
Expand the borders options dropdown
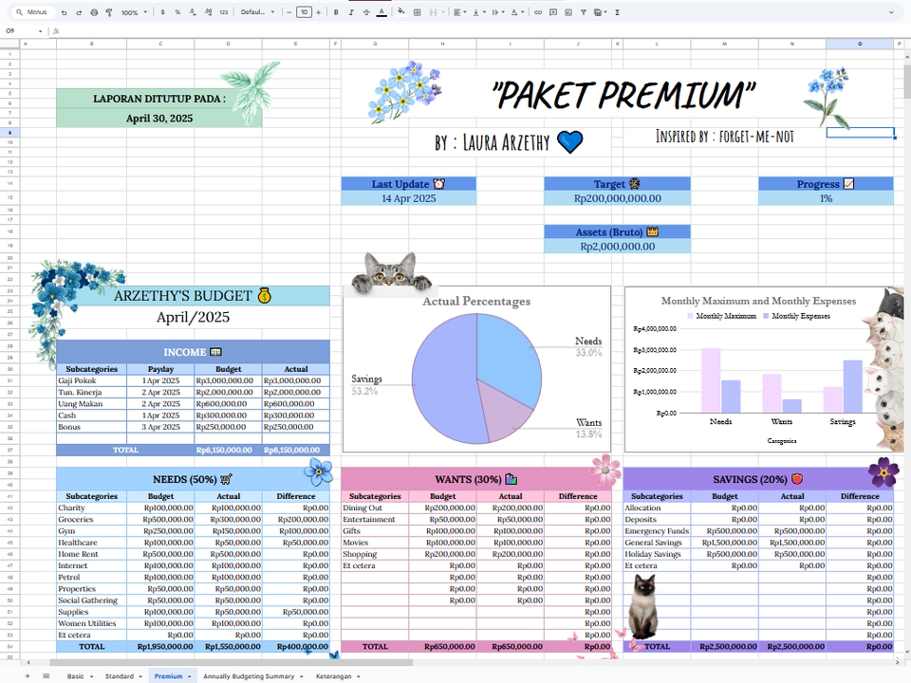click(417, 11)
